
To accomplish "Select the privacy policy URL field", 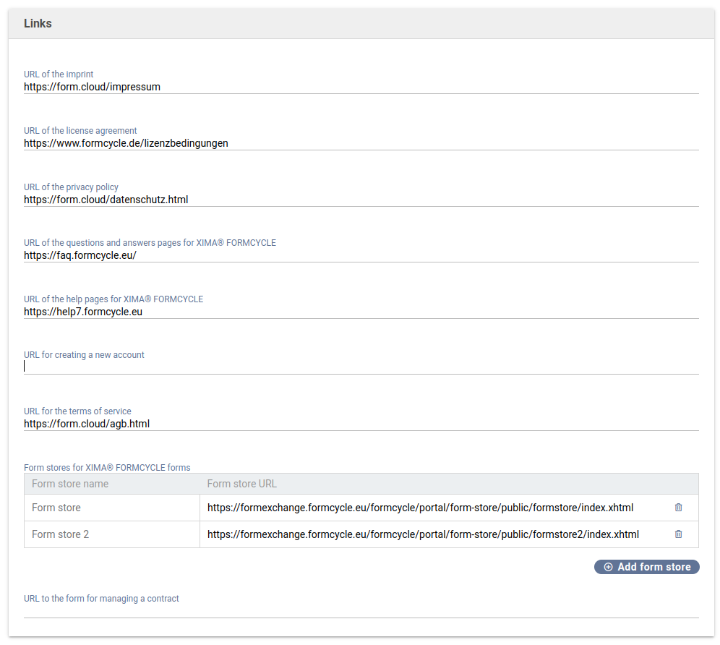I will [x=360, y=200].
